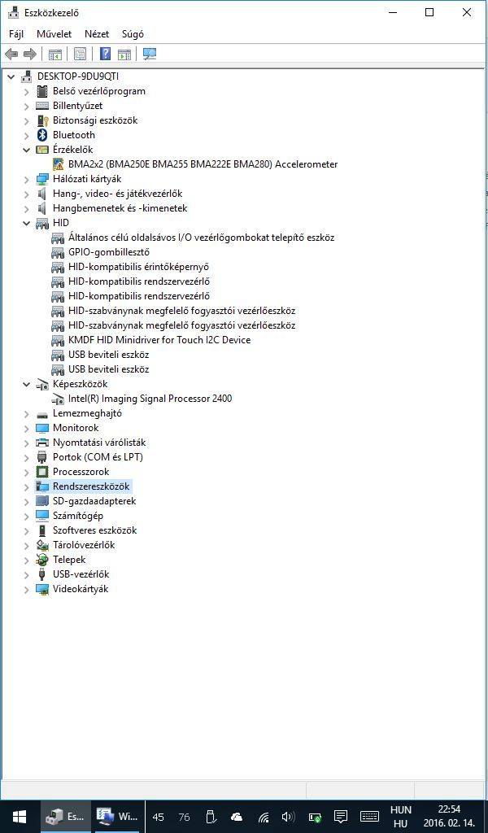This screenshot has width=488, height=833.
Task: Click the USB-vezérlők plug icon
Action: pyautogui.click(x=42, y=574)
